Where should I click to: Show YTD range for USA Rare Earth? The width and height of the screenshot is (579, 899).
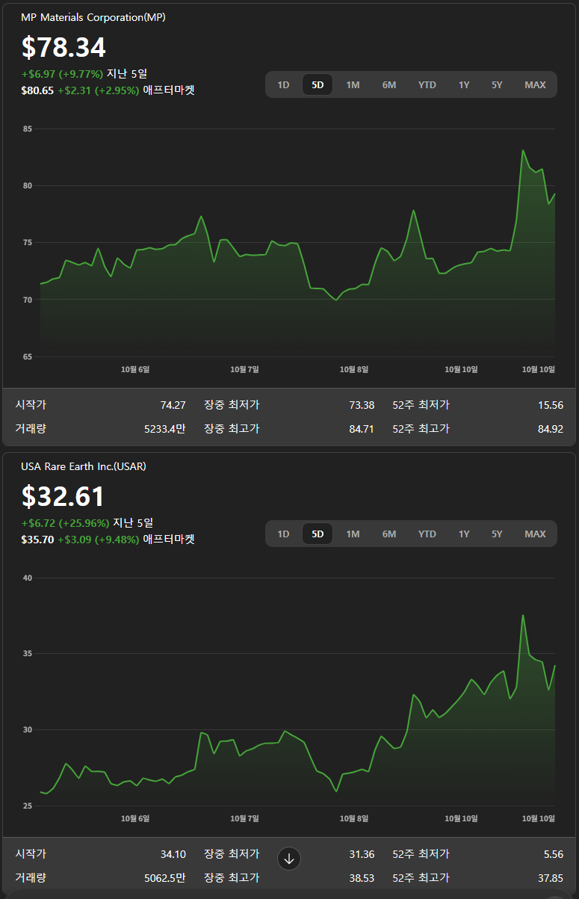tap(427, 534)
